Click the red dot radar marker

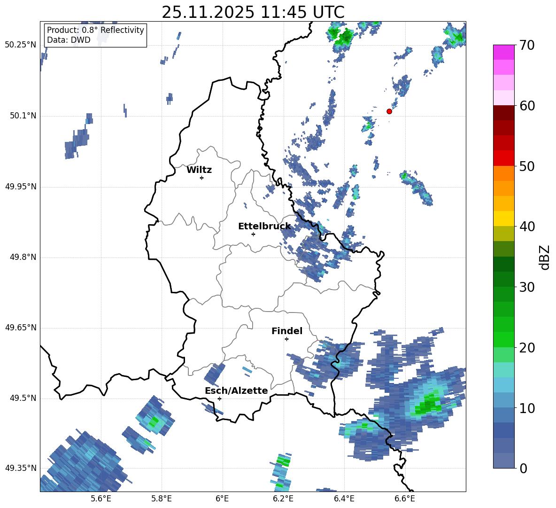[389, 111]
